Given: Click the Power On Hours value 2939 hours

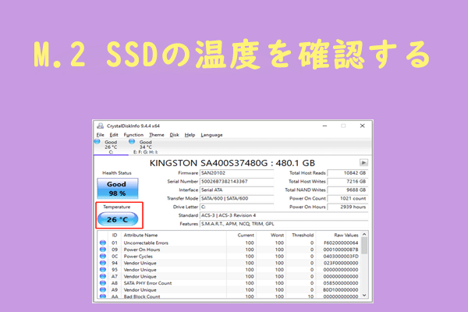Looking at the screenshot, I should (348, 207).
